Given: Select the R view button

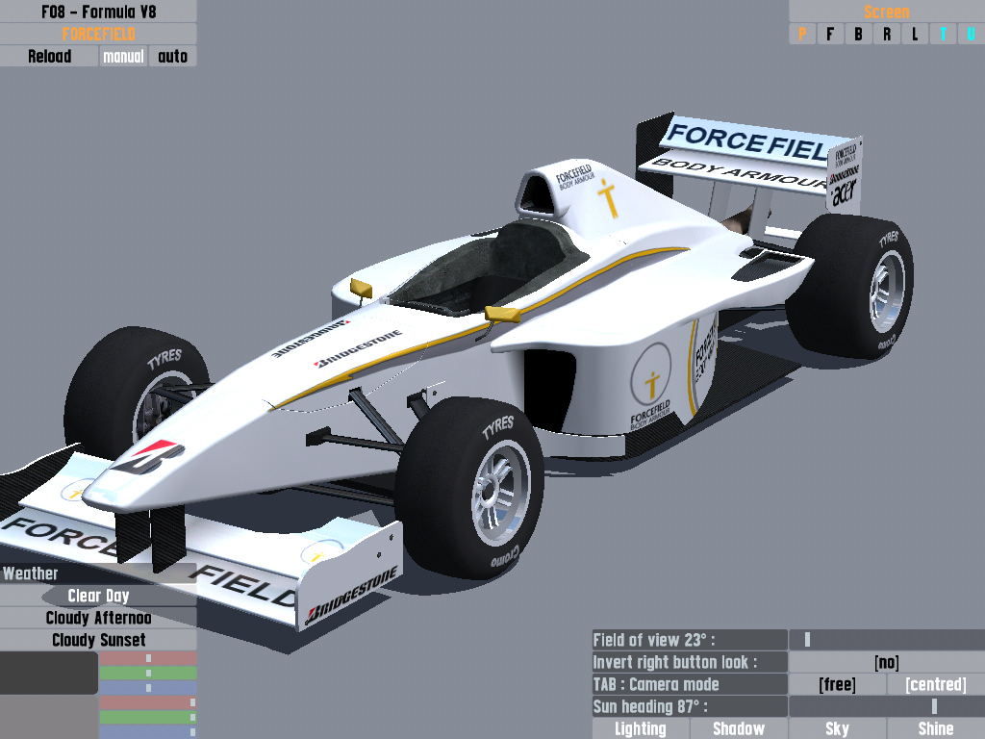Looking at the screenshot, I should [x=887, y=34].
